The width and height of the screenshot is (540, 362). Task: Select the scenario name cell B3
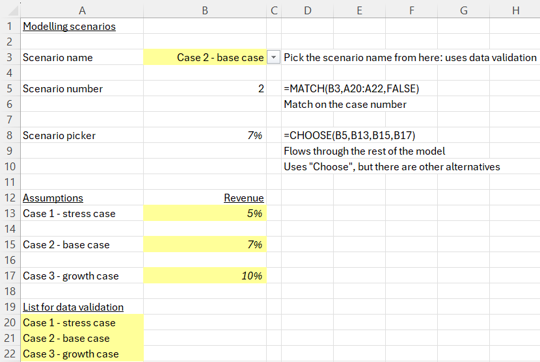[x=204, y=58]
